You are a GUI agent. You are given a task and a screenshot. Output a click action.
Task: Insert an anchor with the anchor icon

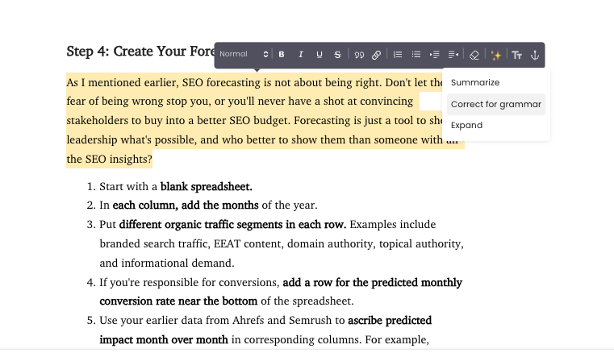click(x=535, y=55)
